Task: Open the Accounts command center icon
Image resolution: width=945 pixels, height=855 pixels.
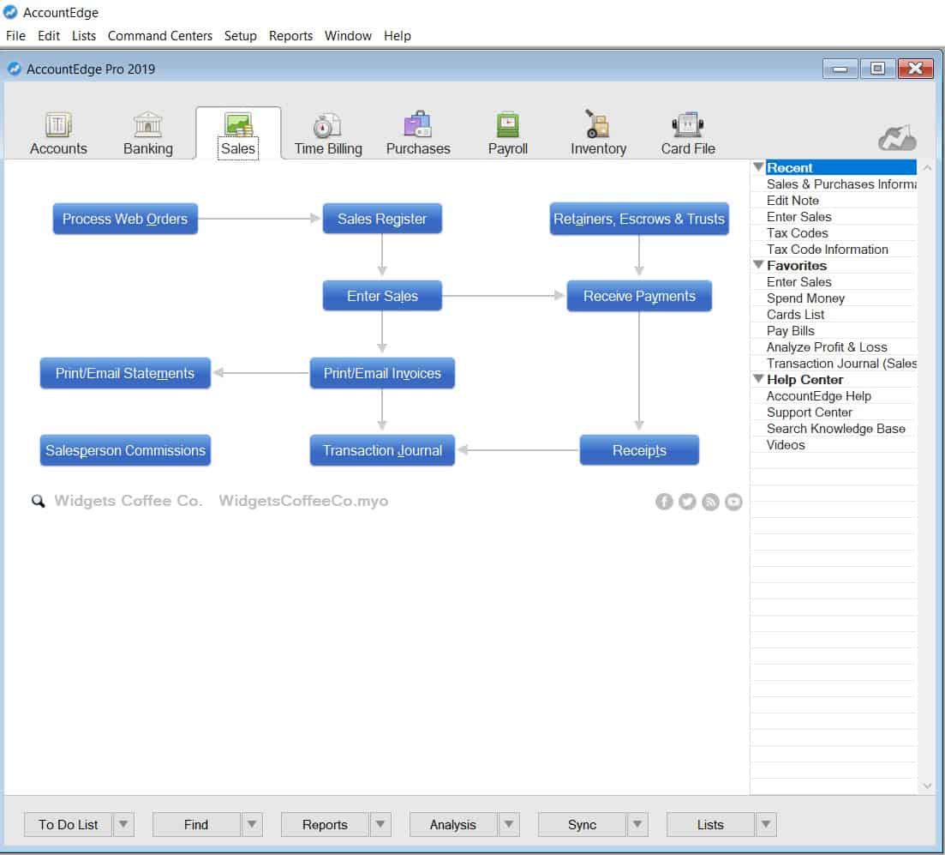Action: point(58,125)
